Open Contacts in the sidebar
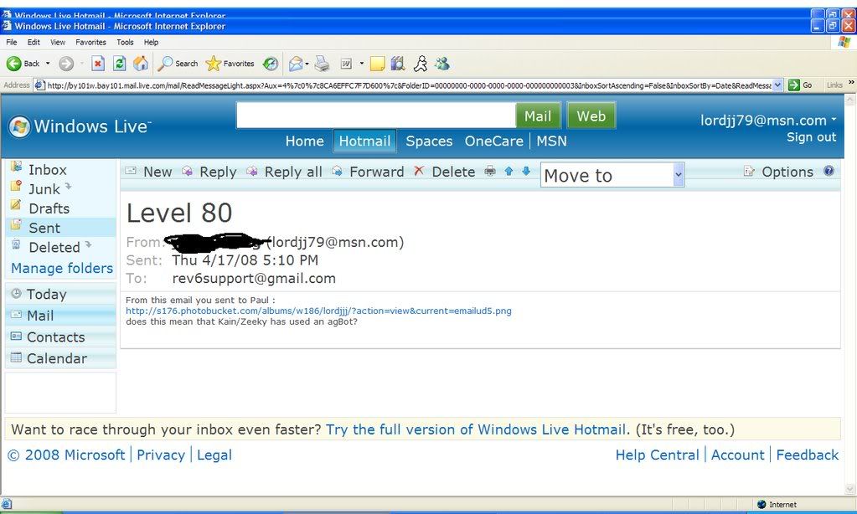857x514 pixels. [x=55, y=337]
